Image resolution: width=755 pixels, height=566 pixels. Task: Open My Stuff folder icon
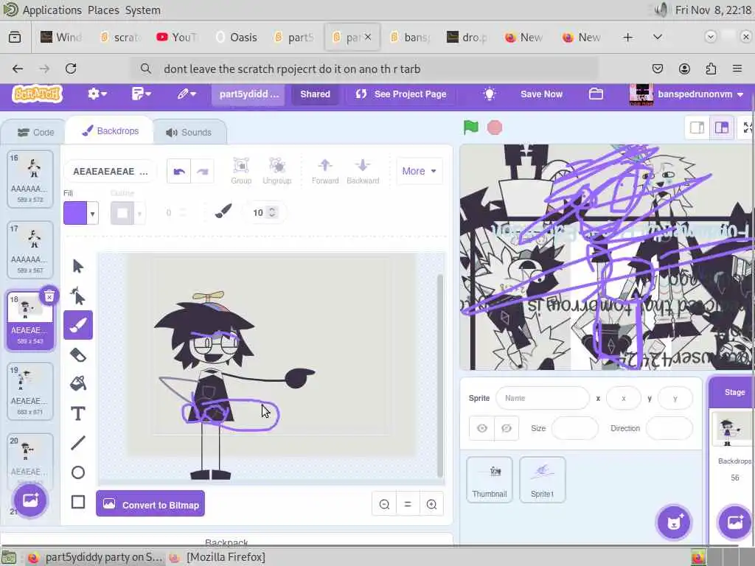pyautogui.click(x=596, y=94)
